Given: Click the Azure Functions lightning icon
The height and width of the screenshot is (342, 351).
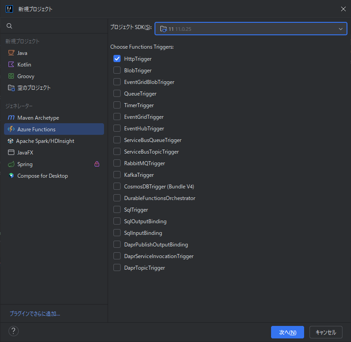Looking at the screenshot, I should pos(11,129).
